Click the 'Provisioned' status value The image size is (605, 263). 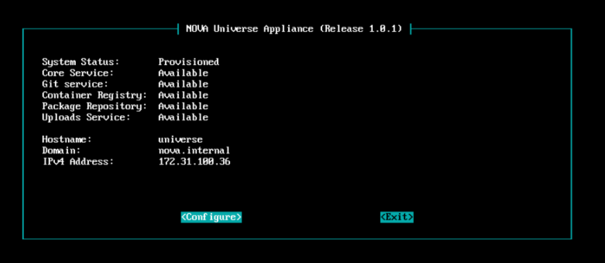pos(189,62)
